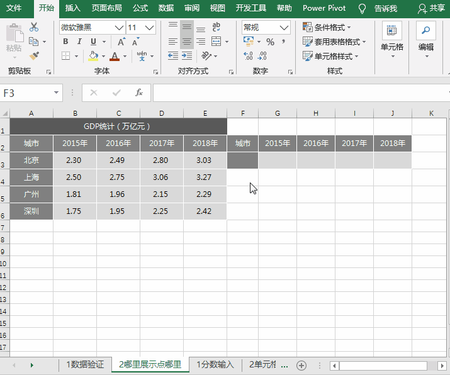Click the Copy icon
450x375 pixels.
click(34, 42)
